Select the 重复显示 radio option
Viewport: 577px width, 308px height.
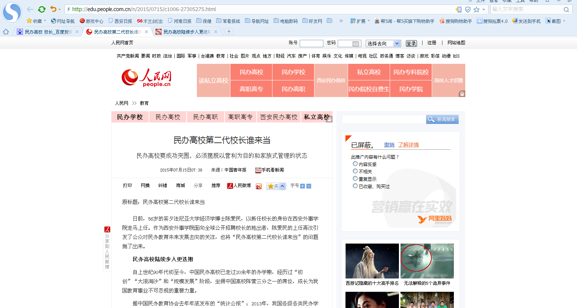(x=355, y=179)
